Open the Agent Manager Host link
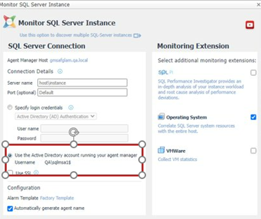The image size is (261, 219). point(69,60)
